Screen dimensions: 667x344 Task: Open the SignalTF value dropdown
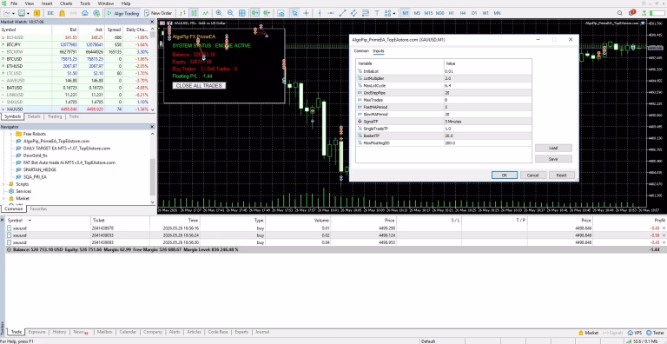click(x=487, y=122)
